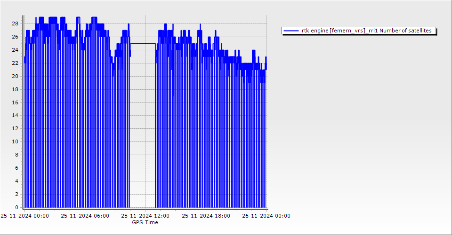This screenshot has height=235, width=452.
Task: Select the 25-11-2024 06:00 x-axis label
Action: click(85, 216)
